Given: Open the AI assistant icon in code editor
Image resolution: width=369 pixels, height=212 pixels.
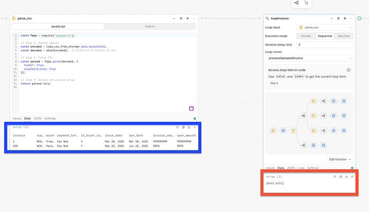Looking at the screenshot, I should [191, 109].
